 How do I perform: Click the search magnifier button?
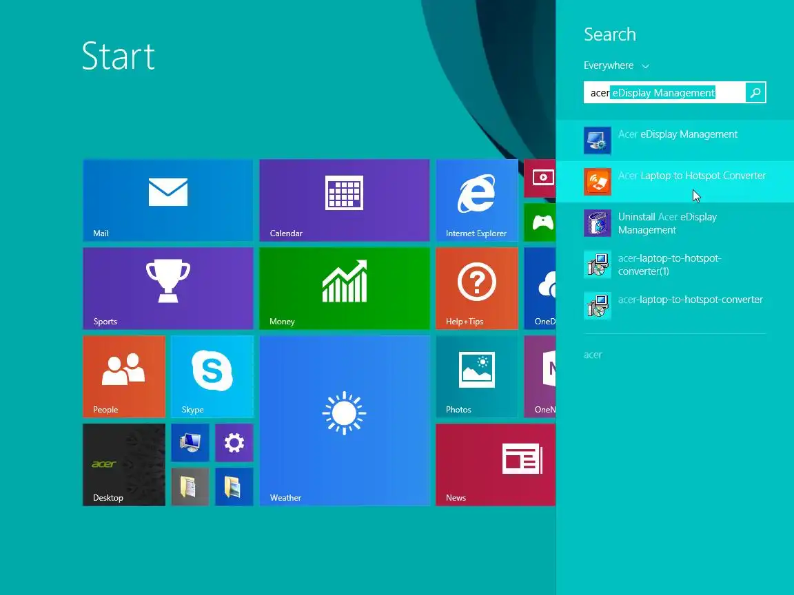point(755,92)
